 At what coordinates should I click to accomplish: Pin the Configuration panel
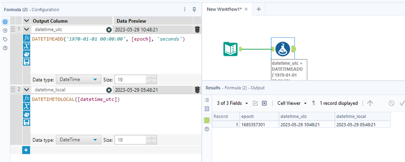195,9
